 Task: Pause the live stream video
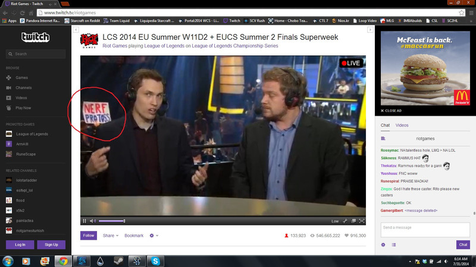coord(84,221)
